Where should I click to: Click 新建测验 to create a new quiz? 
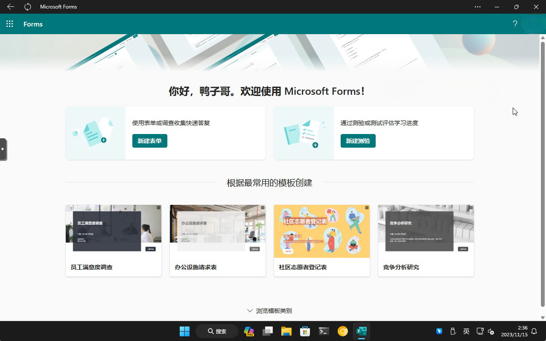pyautogui.click(x=358, y=140)
